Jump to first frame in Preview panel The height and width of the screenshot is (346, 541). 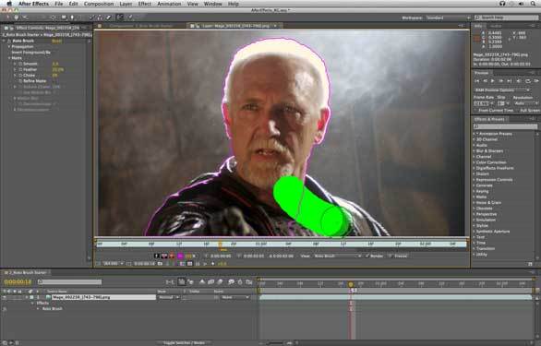coord(476,80)
